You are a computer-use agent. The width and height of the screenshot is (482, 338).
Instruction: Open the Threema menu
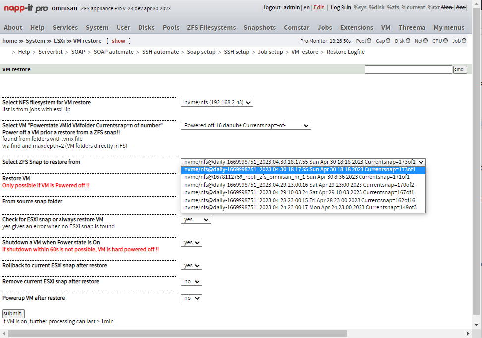[412, 28]
